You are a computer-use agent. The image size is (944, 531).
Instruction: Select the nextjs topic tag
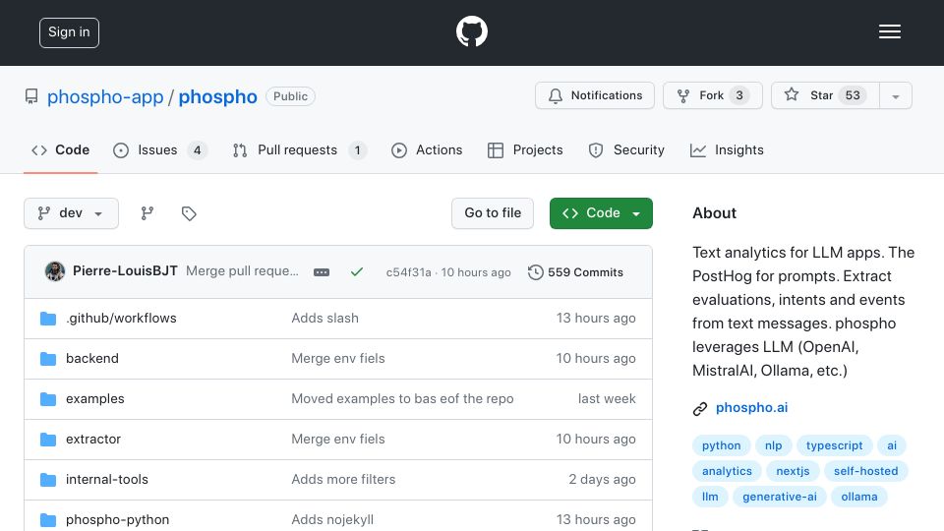tap(793, 471)
